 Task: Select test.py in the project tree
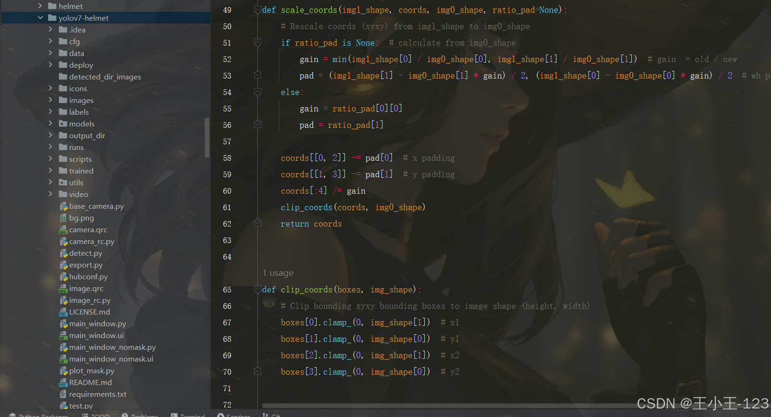(x=81, y=406)
